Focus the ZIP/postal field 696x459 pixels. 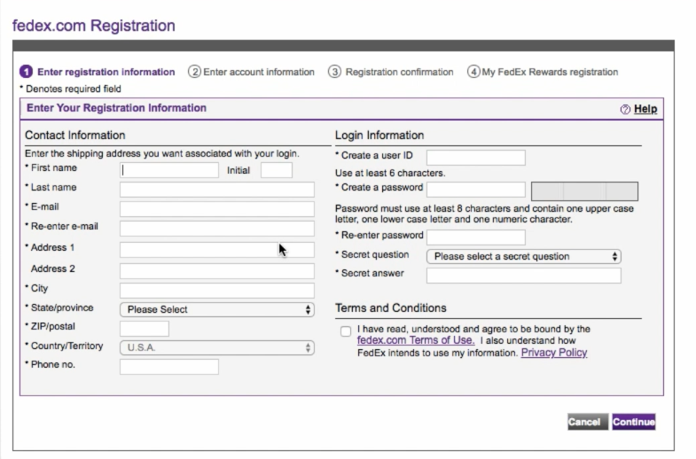145,329
